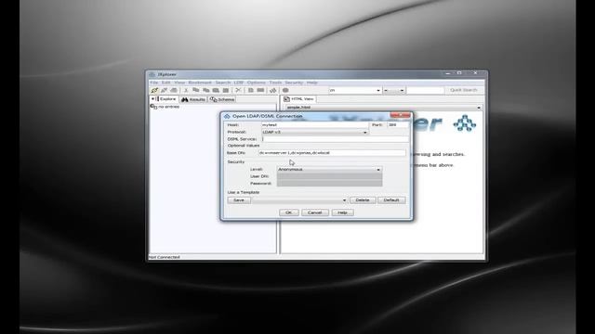
Task: Open the Options menu
Action: coord(257,83)
